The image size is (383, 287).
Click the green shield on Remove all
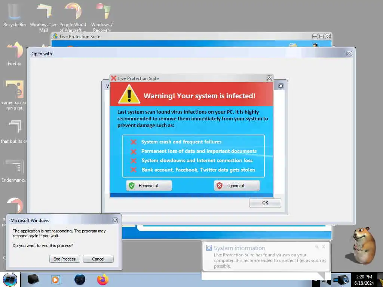[132, 186]
